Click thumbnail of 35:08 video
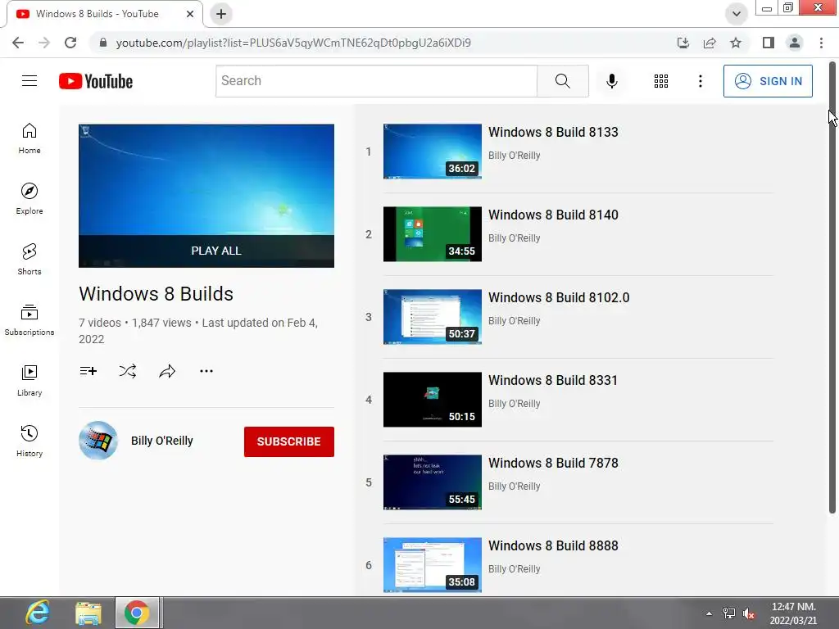The width and height of the screenshot is (839, 629). (x=433, y=565)
